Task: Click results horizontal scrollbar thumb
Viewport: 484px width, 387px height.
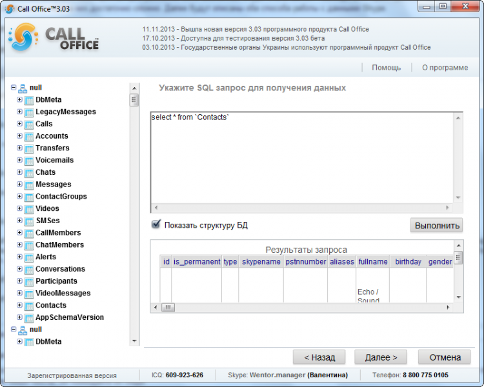Action: click(x=168, y=308)
